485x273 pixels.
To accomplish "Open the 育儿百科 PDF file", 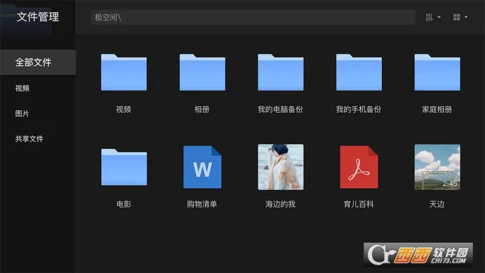I will 359,167.
